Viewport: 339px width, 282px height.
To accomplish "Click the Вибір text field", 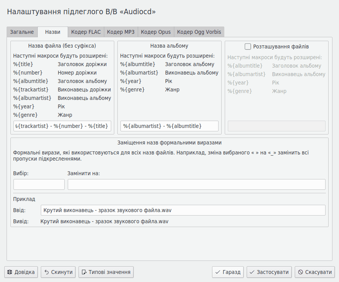I will pyautogui.click(x=38, y=184).
